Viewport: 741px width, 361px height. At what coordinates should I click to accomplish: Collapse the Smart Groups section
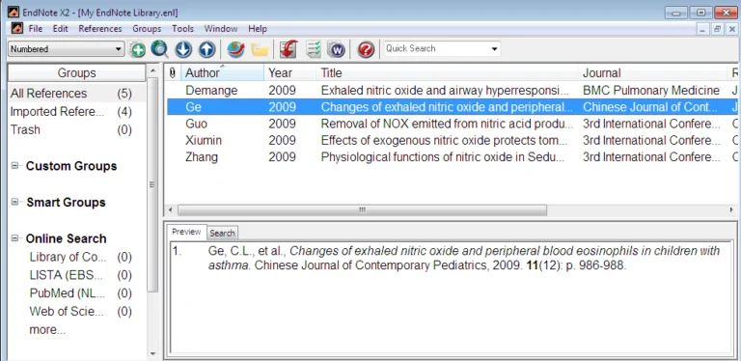pyautogui.click(x=15, y=202)
